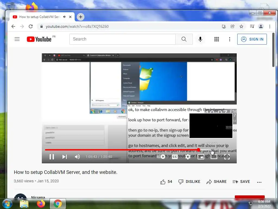Mute the video player volume
Image resolution: width=278 pixels, height=209 pixels.
tap(77, 157)
